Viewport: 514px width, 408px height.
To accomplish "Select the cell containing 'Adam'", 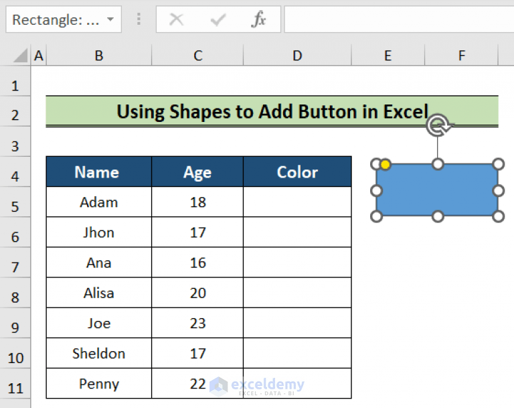I will [99, 202].
